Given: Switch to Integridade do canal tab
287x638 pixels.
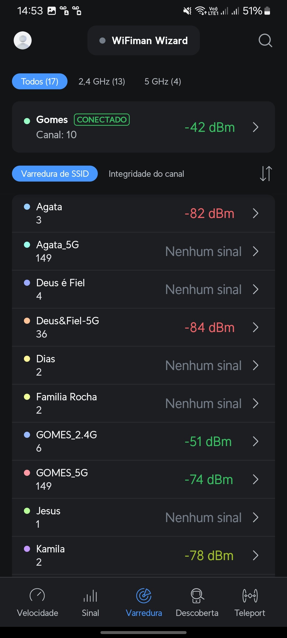Looking at the screenshot, I should point(146,174).
